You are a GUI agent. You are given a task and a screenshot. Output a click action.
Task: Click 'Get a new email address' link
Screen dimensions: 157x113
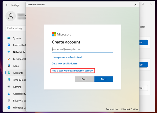64,63
